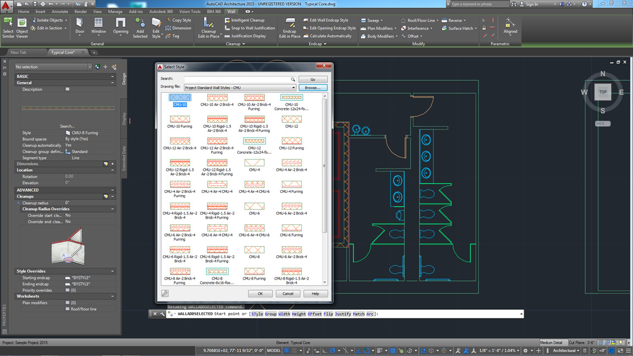Click the wrench icon in Select Style dialog
Viewport: 633px width, 356px height.
(x=165, y=293)
